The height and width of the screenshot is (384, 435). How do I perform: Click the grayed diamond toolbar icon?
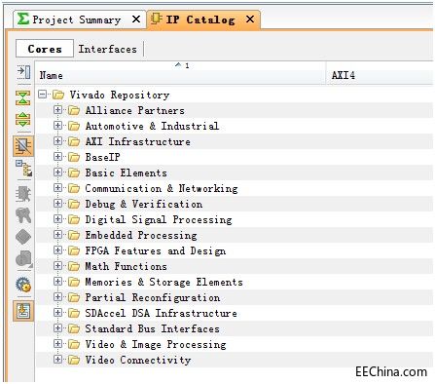click(x=23, y=237)
